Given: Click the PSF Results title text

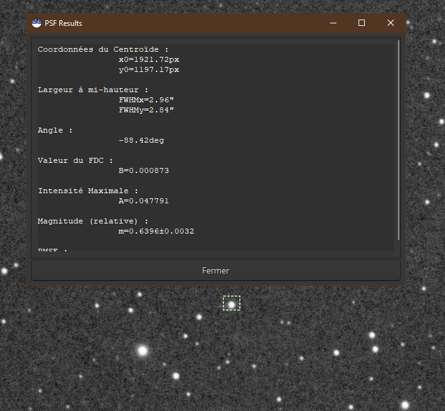Looking at the screenshot, I should click(63, 23).
